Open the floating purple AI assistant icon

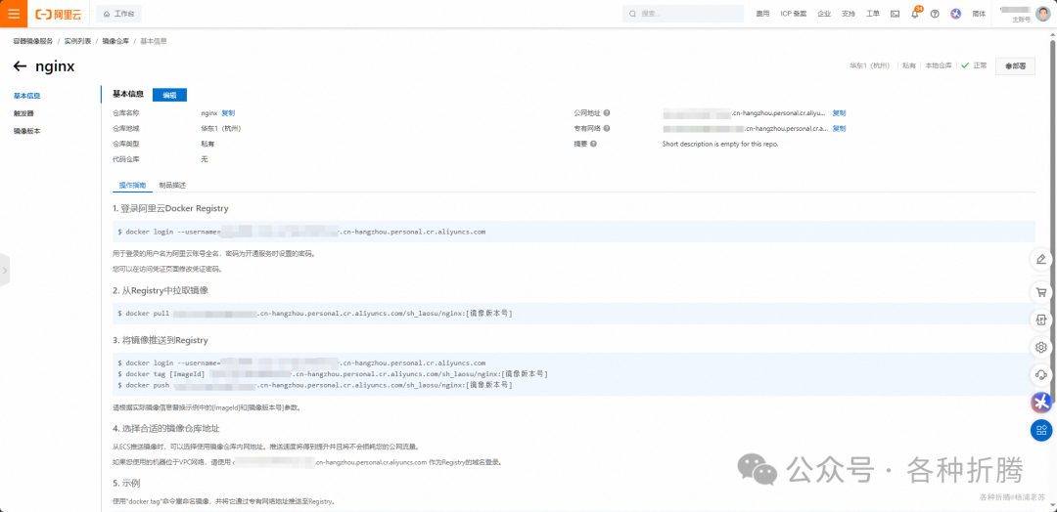[x=1040, y=403]
